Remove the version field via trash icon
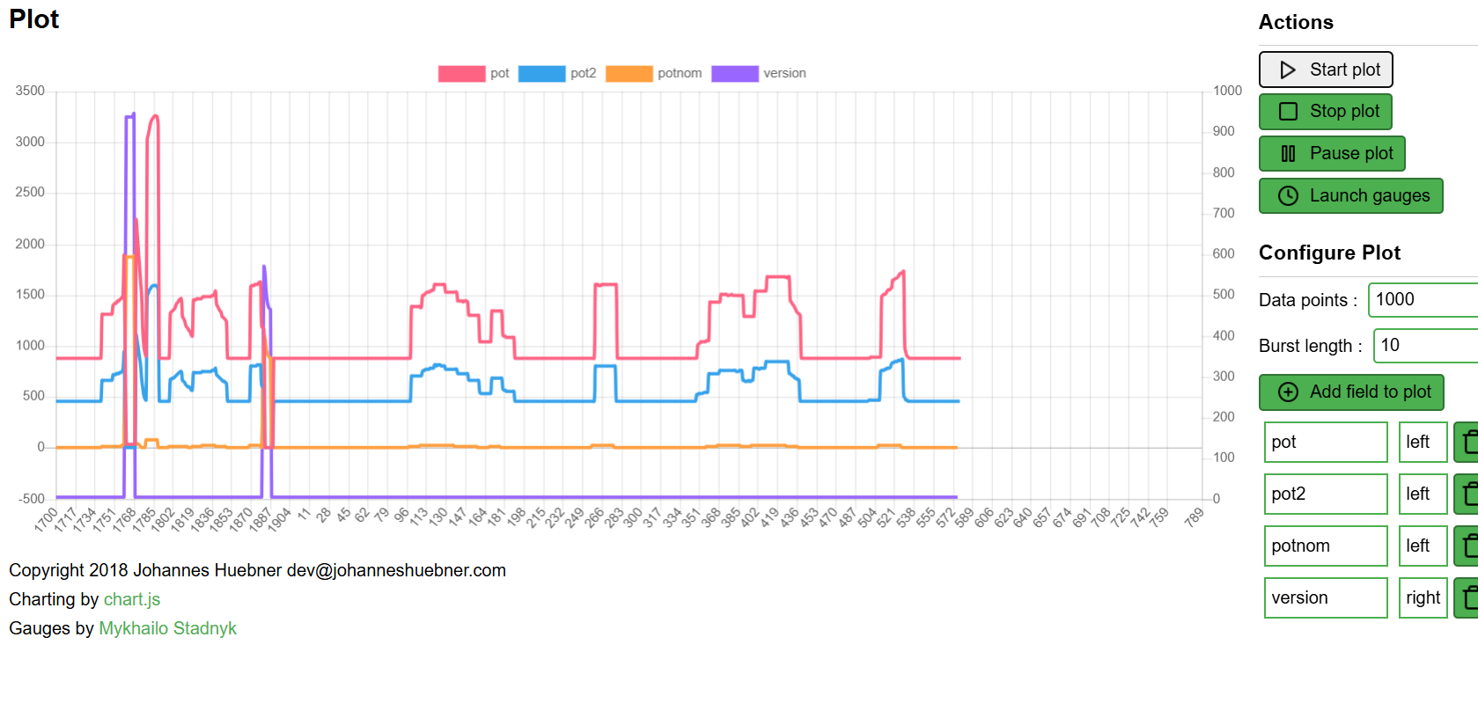Viewport: 1478px width, 718px height. coord(1467,597)
